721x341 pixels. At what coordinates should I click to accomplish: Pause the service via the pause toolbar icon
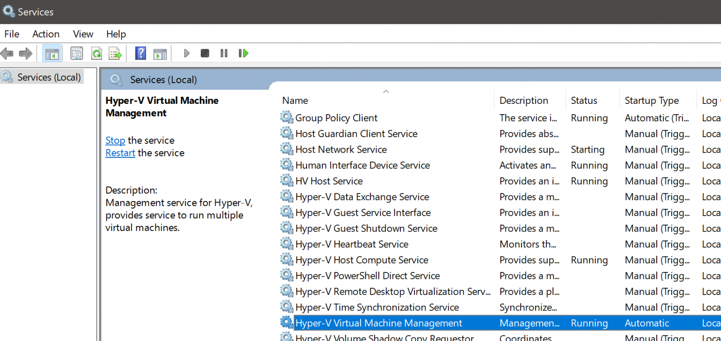224,53
